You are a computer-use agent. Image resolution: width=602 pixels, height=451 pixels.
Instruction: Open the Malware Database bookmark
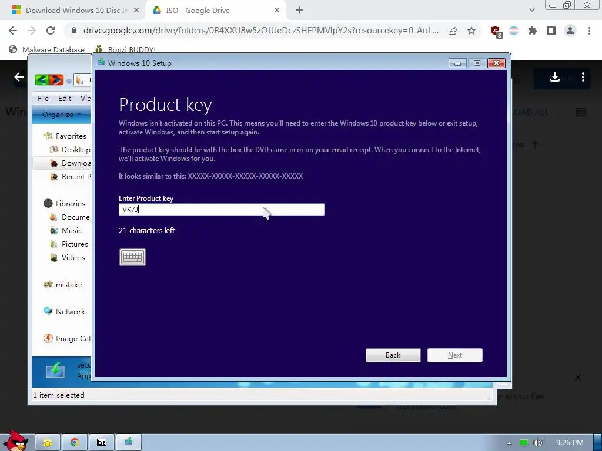(46, 49)
